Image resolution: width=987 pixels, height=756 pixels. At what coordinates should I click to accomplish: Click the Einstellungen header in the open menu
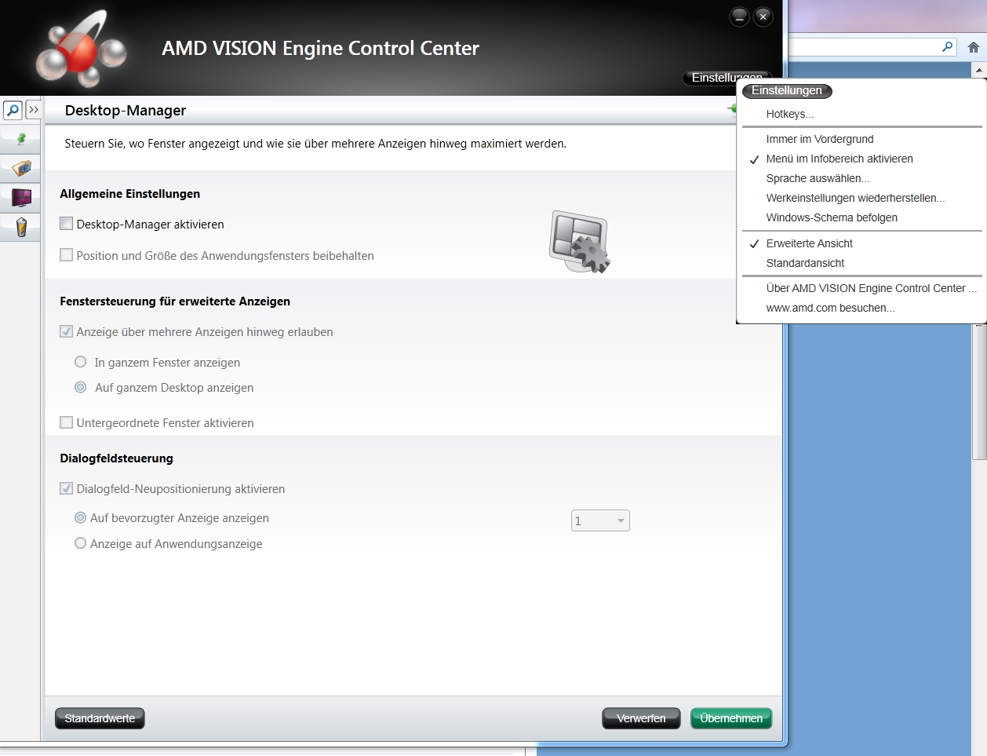(787, 91)
